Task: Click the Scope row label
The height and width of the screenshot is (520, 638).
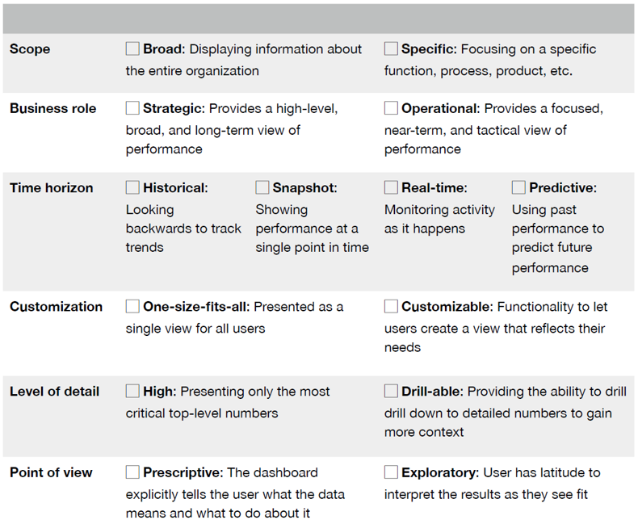Action: click(30, 49)
